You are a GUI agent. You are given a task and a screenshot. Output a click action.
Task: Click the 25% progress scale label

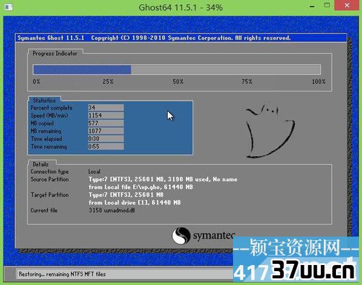108,82
